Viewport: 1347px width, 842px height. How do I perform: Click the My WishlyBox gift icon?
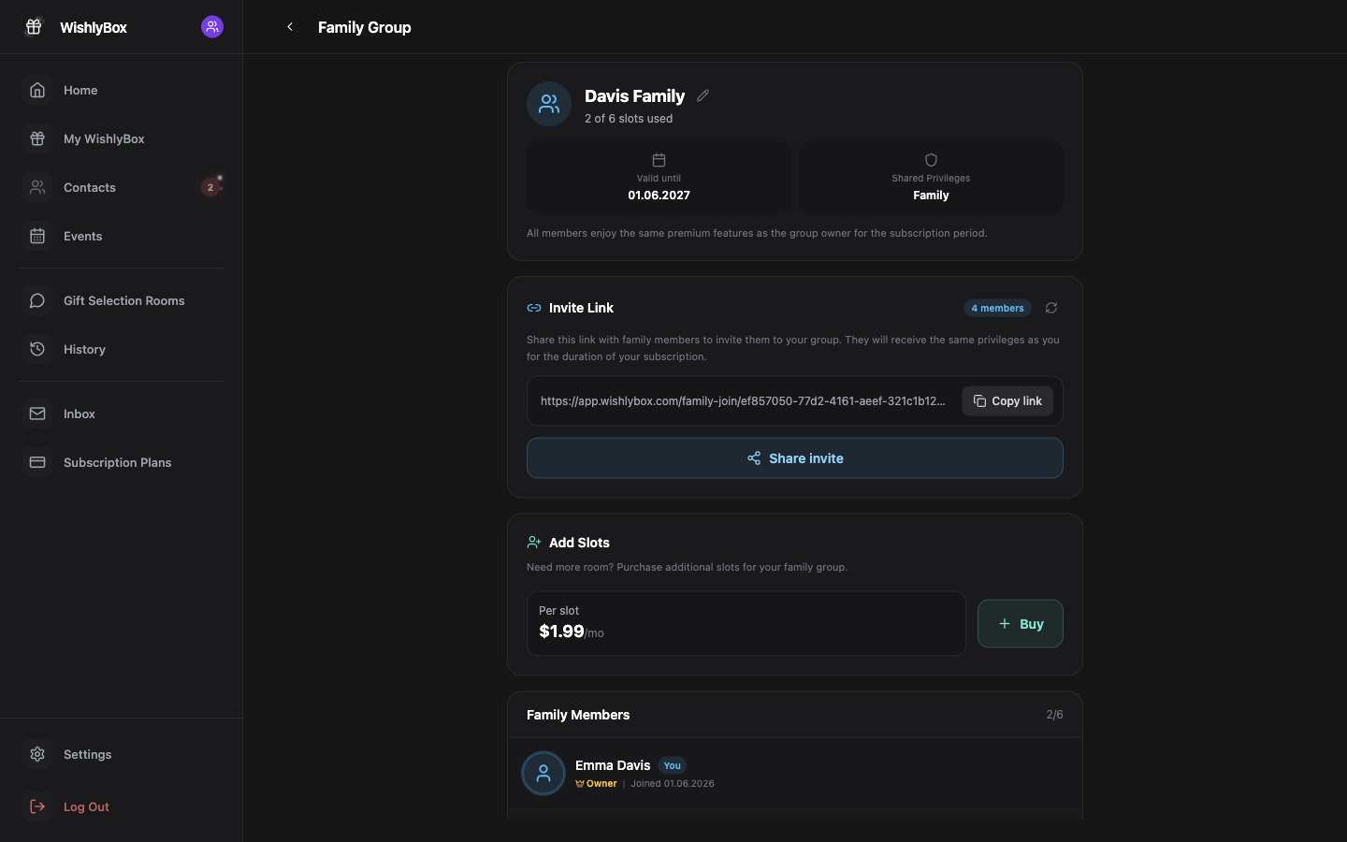pyautogui.click(x=37, y=138)
